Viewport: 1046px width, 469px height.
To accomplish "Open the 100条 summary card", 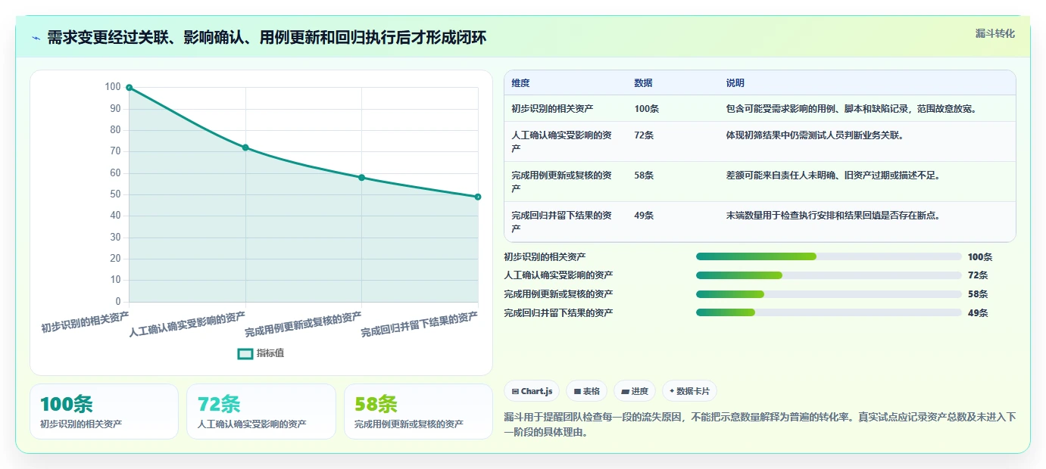I will point(105,412).
